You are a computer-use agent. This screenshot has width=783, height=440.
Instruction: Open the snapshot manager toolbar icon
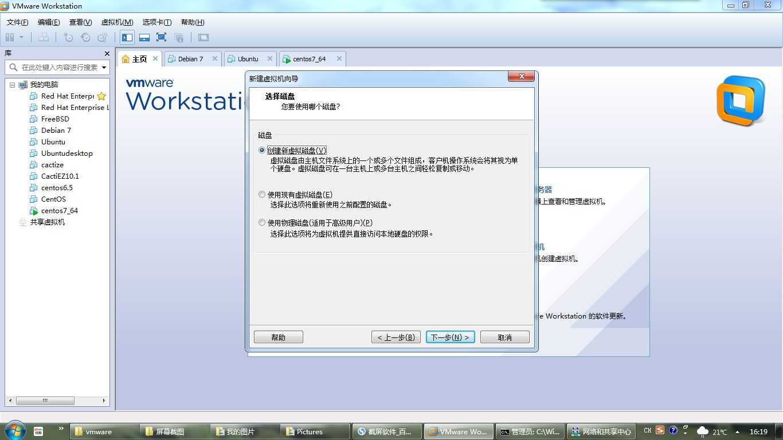pos(103,37)
